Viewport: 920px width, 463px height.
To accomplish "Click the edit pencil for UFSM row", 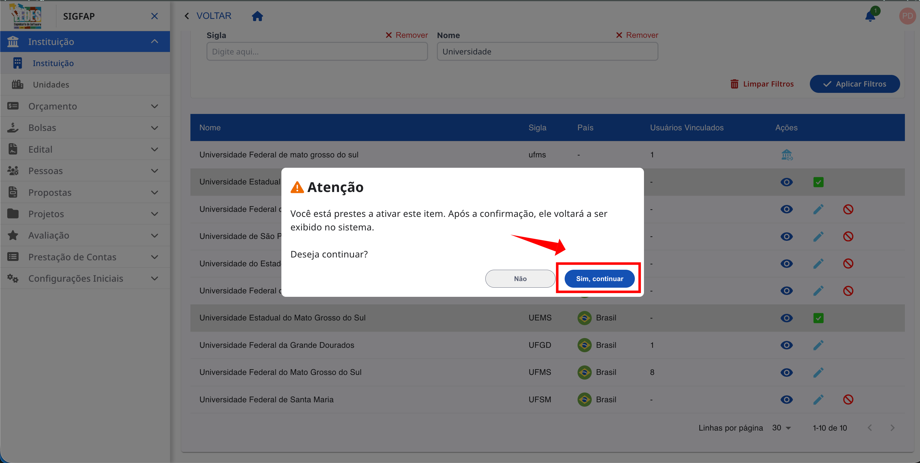I will [818, 399].
